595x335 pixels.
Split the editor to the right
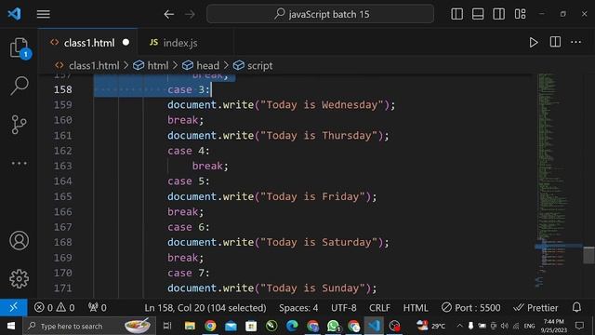coord(555,42)
